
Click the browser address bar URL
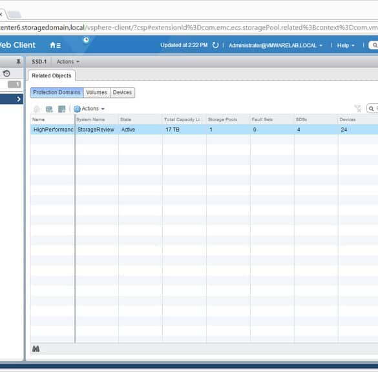pos(189,28)
